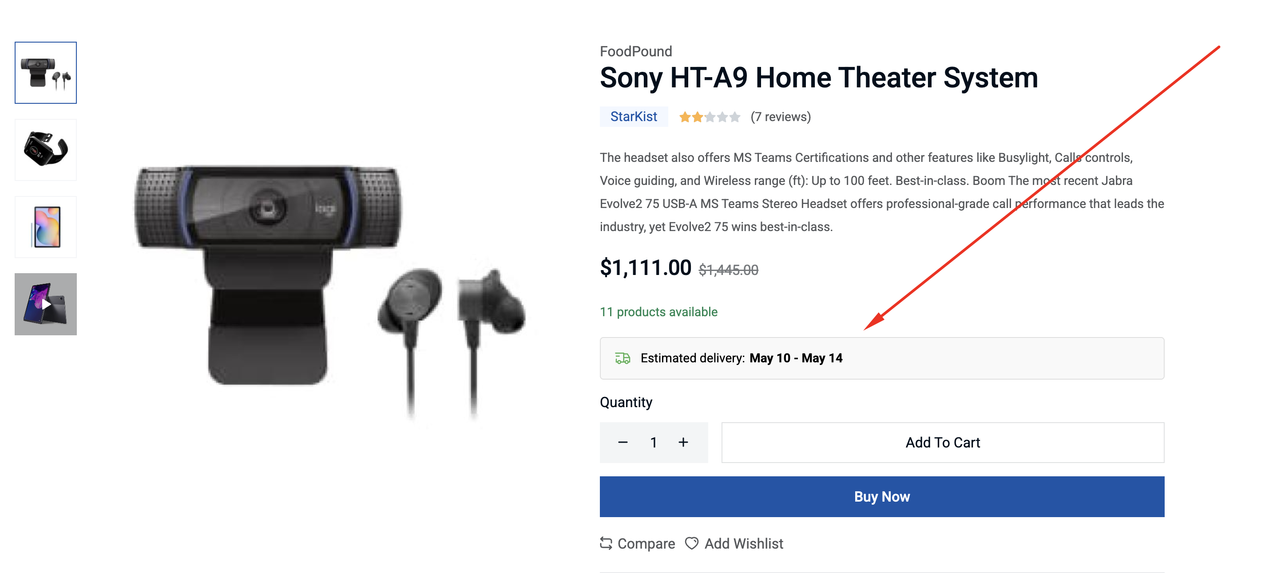Screen dimensions: 1277x573
Task: Click the quantity number field
Action: [653, 442]
